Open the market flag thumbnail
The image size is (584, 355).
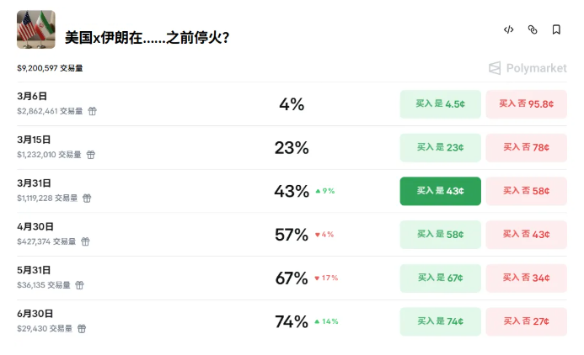pyautogui.click(x=36, y=29)
